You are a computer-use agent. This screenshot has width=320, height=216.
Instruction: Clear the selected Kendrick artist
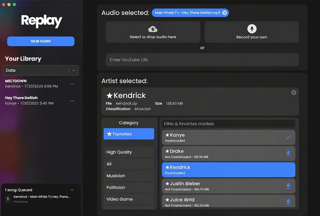[x=294, y=92]
